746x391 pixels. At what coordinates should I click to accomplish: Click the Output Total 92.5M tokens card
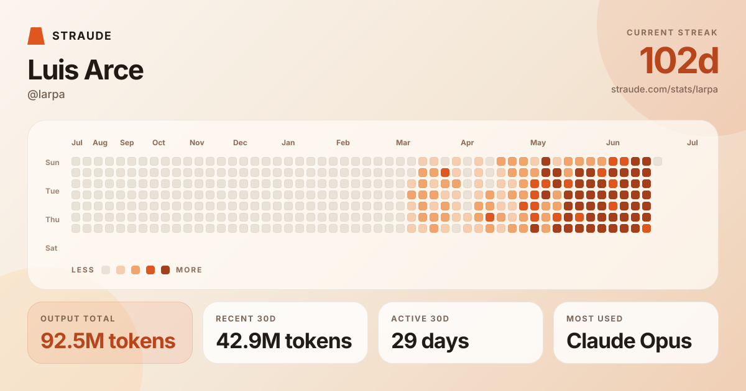pyautogui.click(x=110, y=333)
